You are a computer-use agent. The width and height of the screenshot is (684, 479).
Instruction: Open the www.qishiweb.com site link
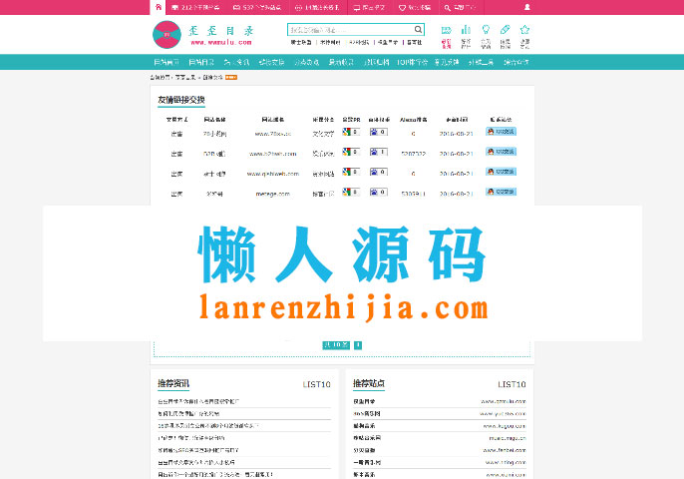click(x=273, y=174)
